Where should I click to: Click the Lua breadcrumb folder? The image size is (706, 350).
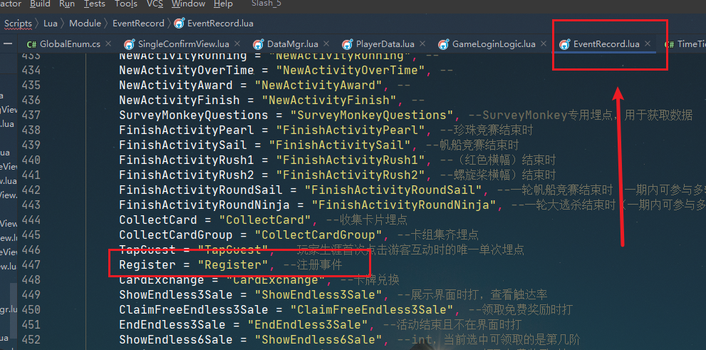pyautogui.click(x=51, y=24)
